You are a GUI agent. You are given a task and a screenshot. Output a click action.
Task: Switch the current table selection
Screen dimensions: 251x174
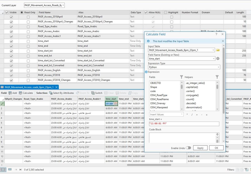click(x=97, y=93)
